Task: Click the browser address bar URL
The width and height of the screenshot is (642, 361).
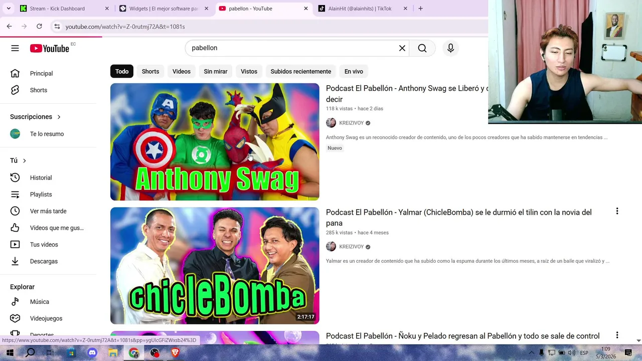Action: pos(125,27)
